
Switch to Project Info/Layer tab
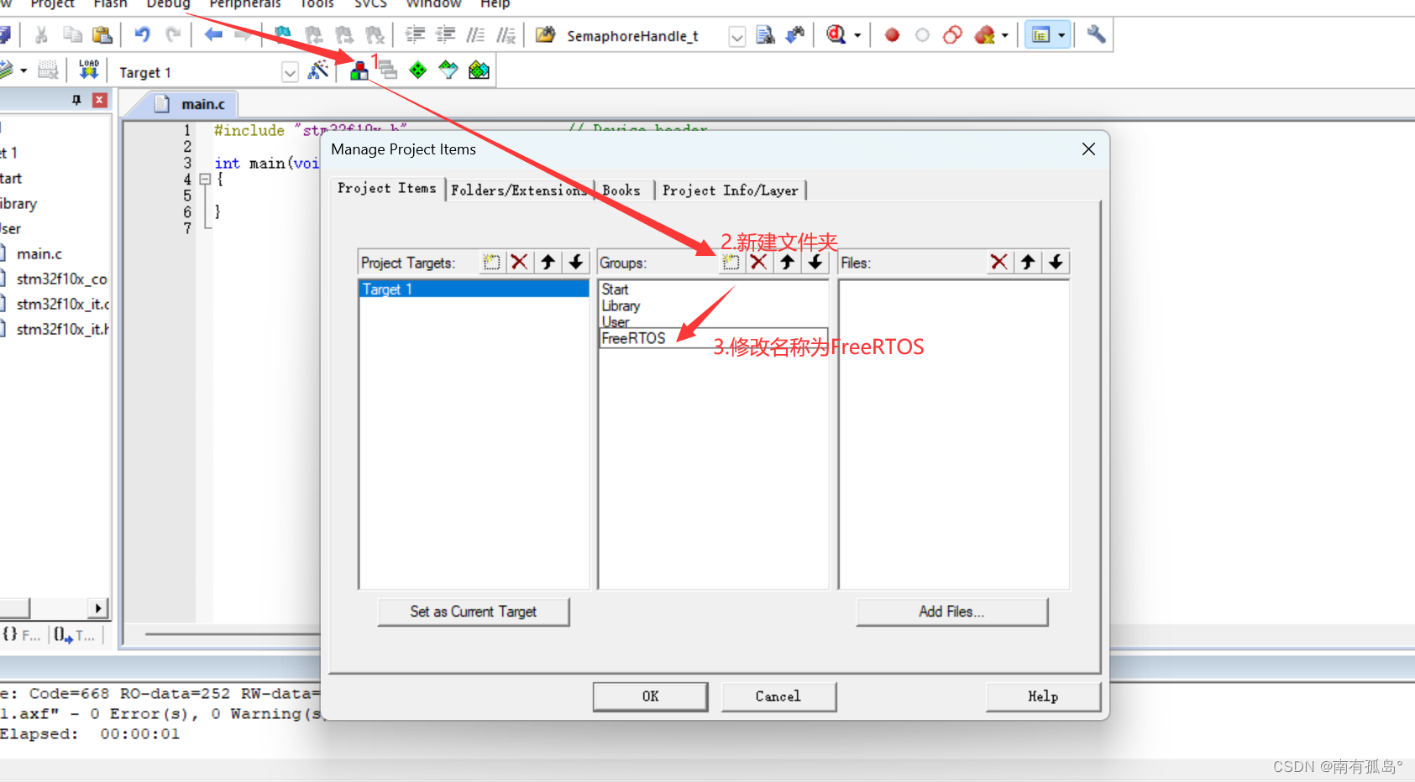click(x=730, y=190)
